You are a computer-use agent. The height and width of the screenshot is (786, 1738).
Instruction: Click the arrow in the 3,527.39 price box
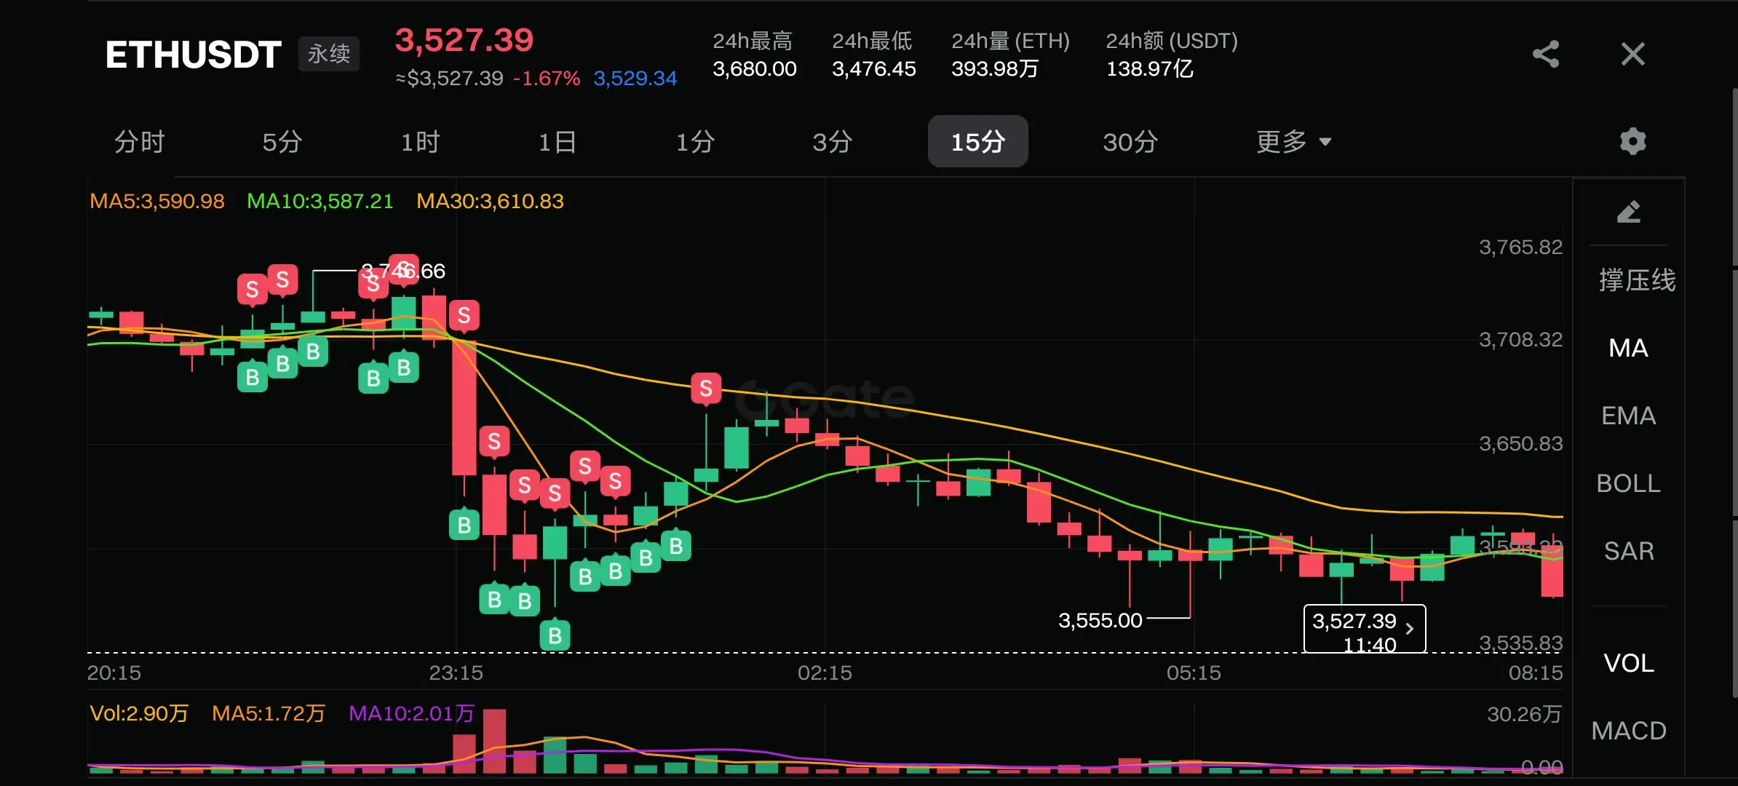pyautogui.click(x=1410, y=629)
